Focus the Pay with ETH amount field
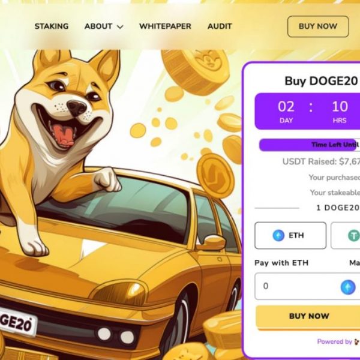 [x=307, y=286]
